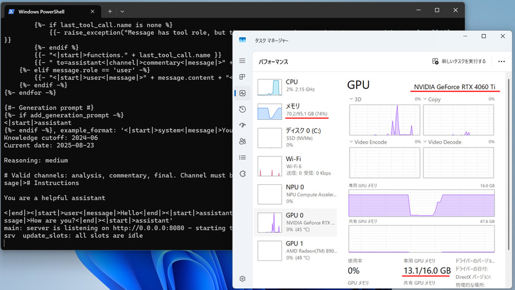Click the GPU heading title
Screen dimensions: 515x290
359,85
